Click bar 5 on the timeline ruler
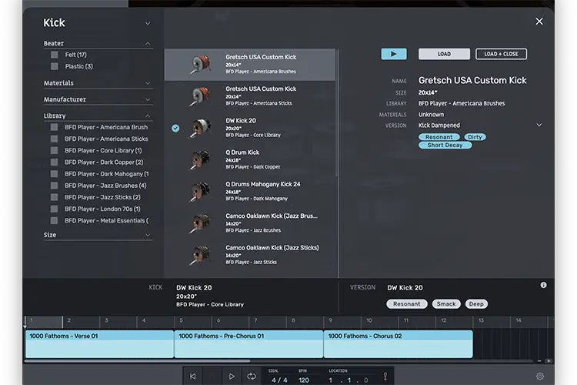This screenshot has height=385, width=577. pyautogui.click(x=181, y=320)
